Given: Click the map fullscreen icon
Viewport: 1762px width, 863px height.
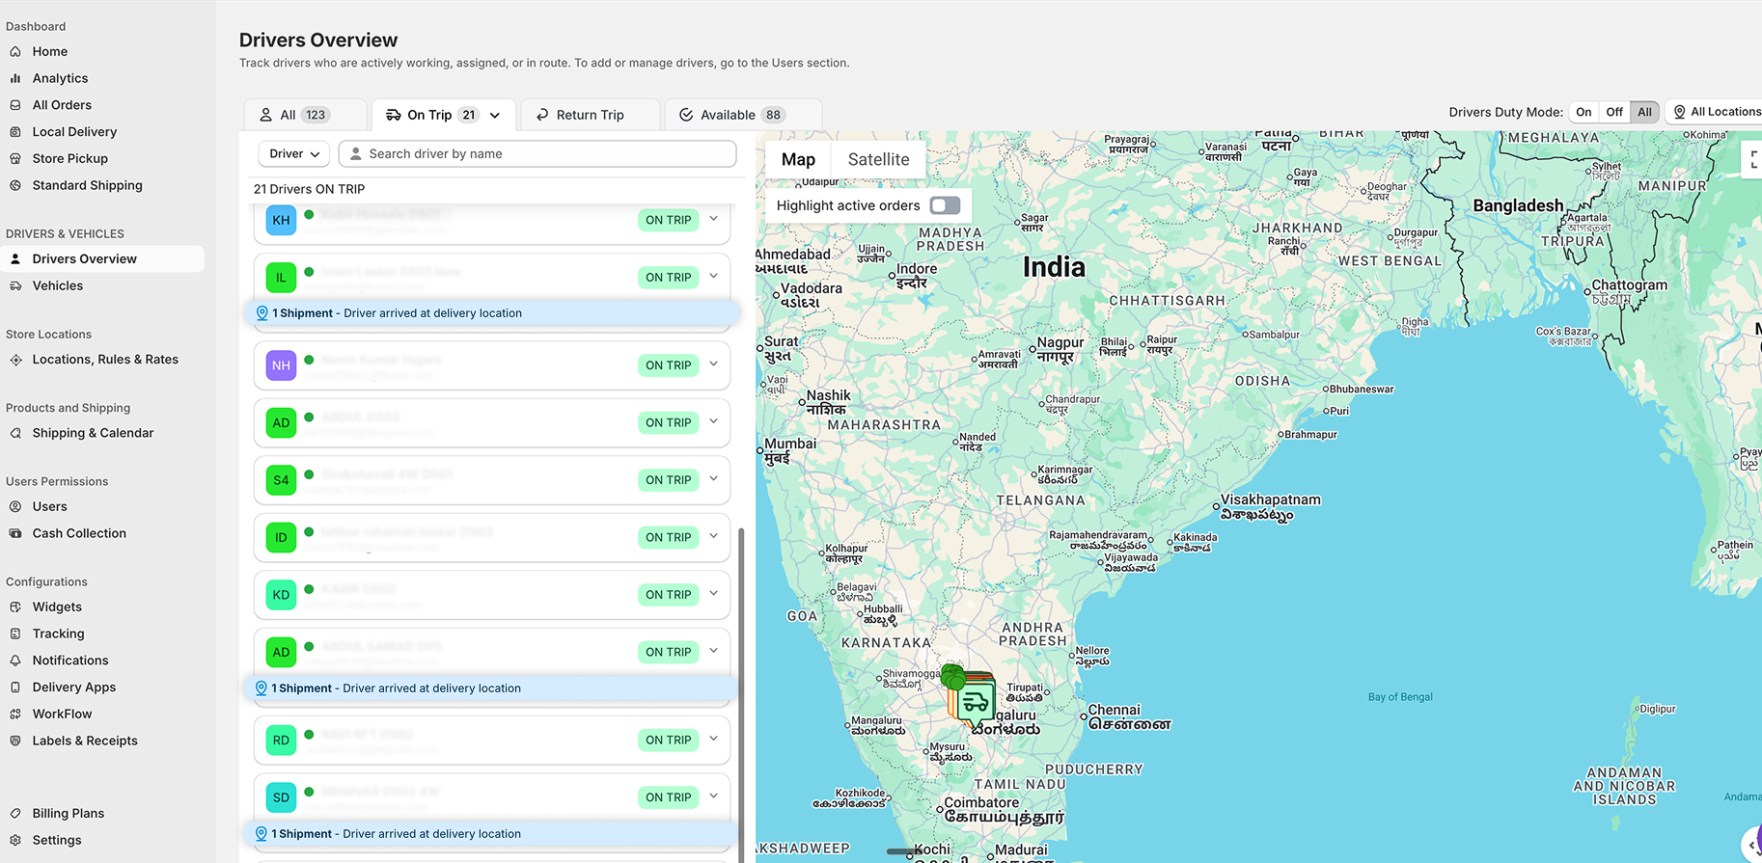Looking at the screenshot, I should click(1752, 160).
